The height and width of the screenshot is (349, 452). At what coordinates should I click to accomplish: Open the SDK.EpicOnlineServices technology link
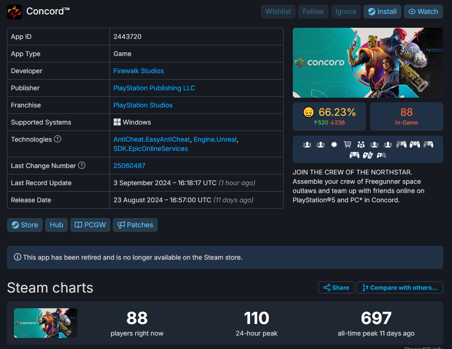click(150, 149)
